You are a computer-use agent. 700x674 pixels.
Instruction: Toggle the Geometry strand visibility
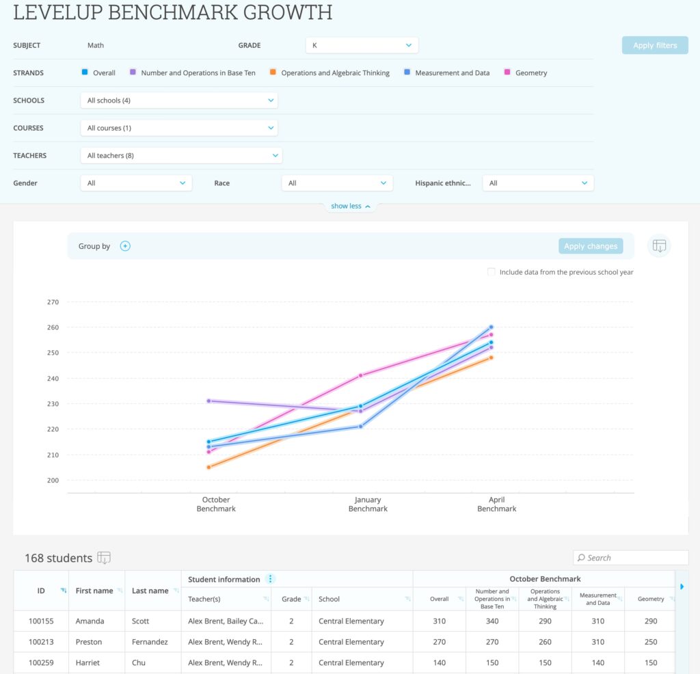[507, 72]
